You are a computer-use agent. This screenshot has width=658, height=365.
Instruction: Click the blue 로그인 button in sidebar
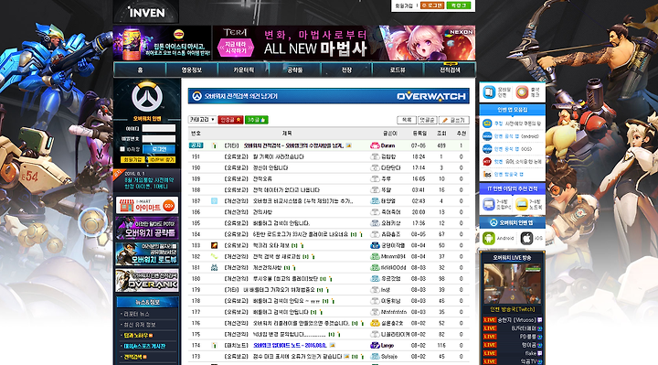[159, 149]
